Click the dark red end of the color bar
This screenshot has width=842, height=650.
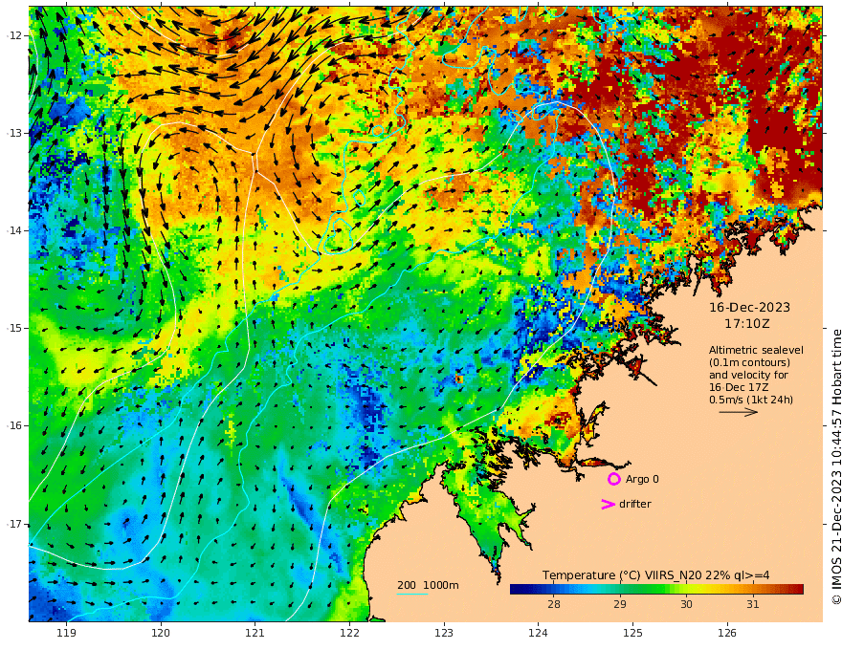tap(799, 589)
